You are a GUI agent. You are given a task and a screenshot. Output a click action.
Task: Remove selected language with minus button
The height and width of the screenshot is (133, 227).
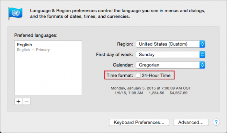tap(27, 102)
